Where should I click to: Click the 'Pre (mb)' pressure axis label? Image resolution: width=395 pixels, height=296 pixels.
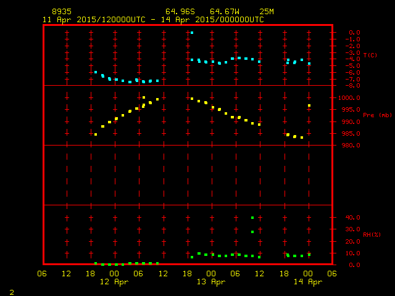pyautogui.click(x=377, y=115)
